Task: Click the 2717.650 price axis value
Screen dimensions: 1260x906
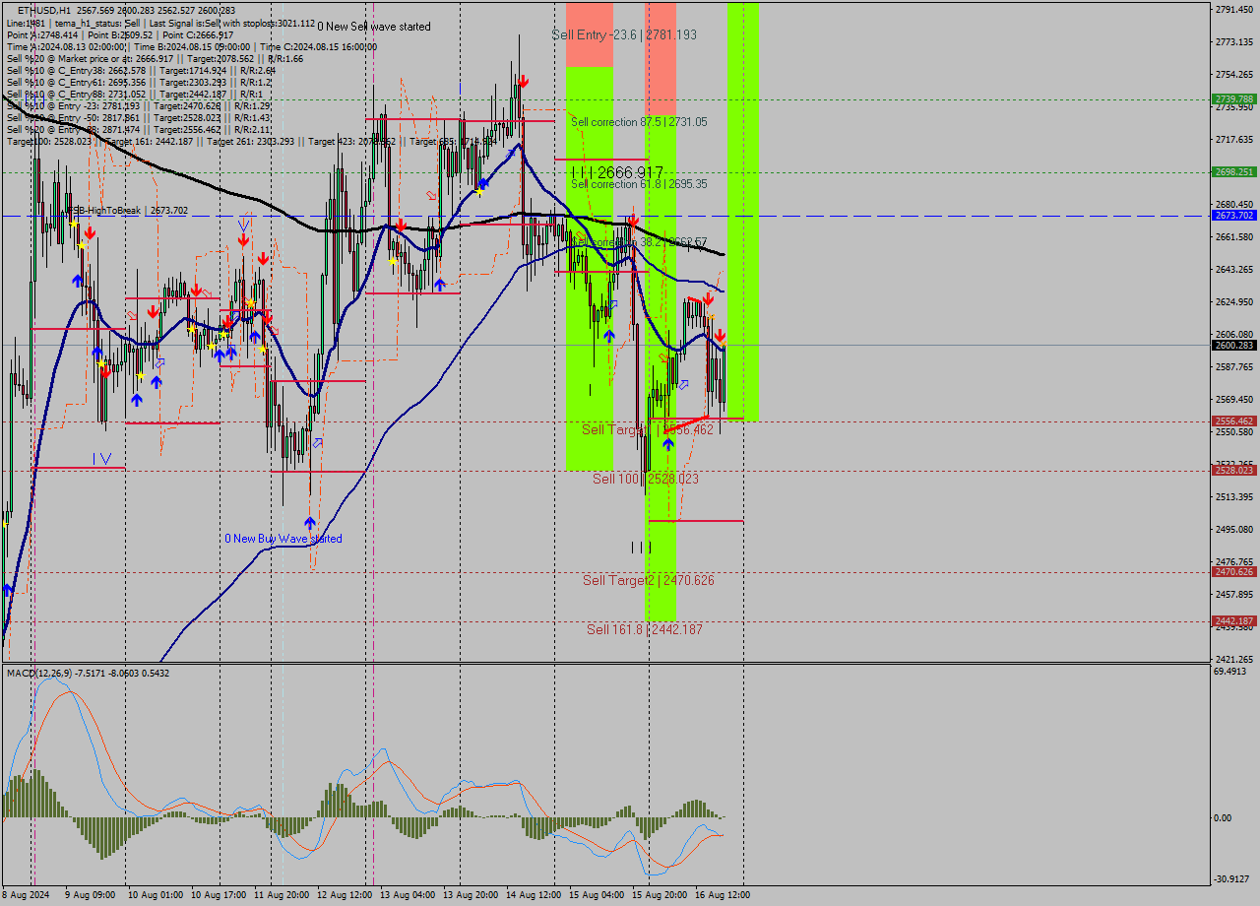Action: 1234,140
